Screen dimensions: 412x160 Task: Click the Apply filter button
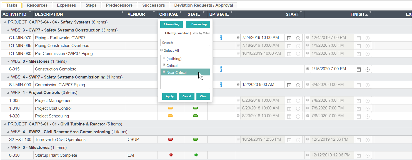(x=169, y=96)
